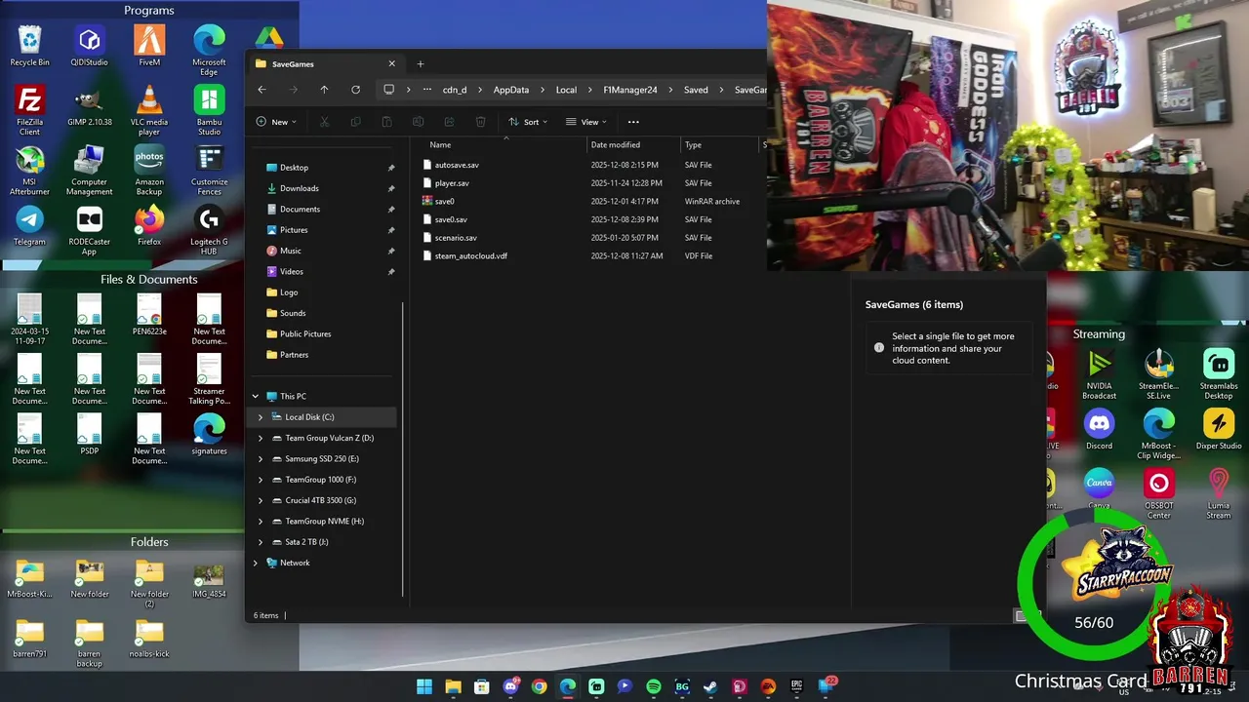The width and height of the screenshot is (1249, 702).
Task: Collapse the This PC tree node
Action: 256,397
